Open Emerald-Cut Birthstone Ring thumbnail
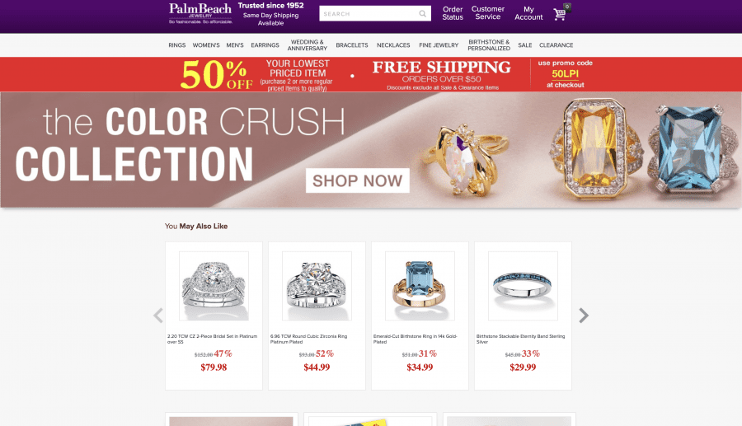 pos(420,286)
